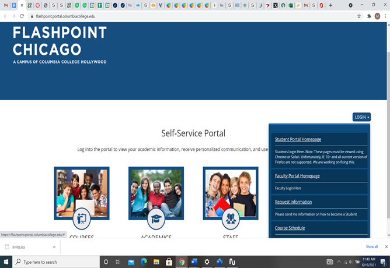Open Cortana circle icon on taskbar
The width and height of the screenshot is (390, 268).
click(x=106, y=262)
